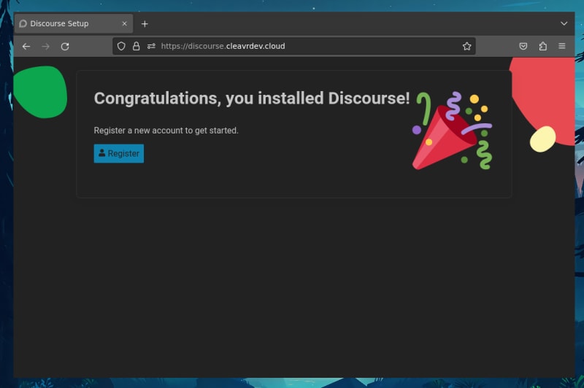The height and width of the screenshot is (388, 584).
Task: Click the Register button
Action: 119,153
